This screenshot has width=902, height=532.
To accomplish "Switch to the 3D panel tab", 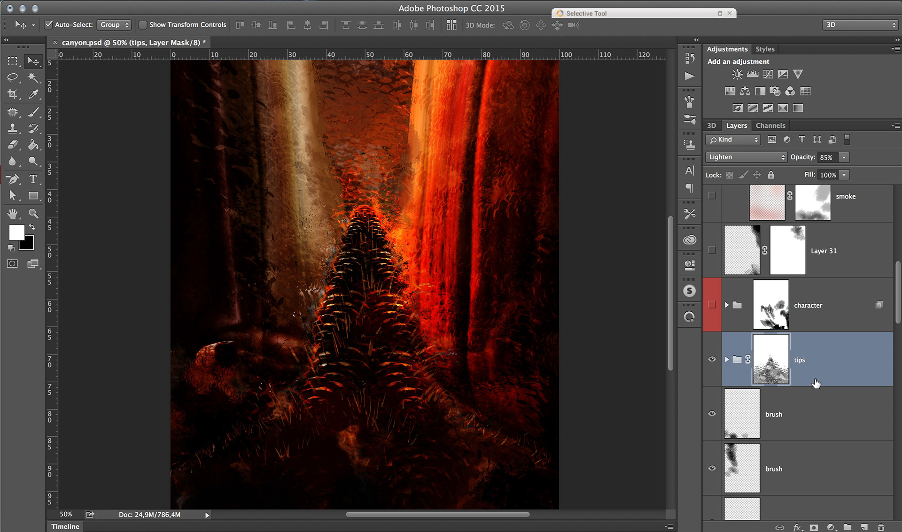I will tap(712, 126).
